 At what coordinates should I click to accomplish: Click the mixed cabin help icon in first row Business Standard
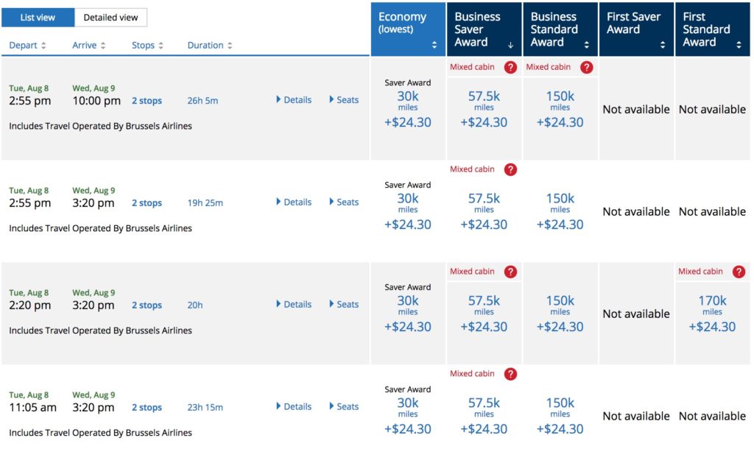[586, 67]
